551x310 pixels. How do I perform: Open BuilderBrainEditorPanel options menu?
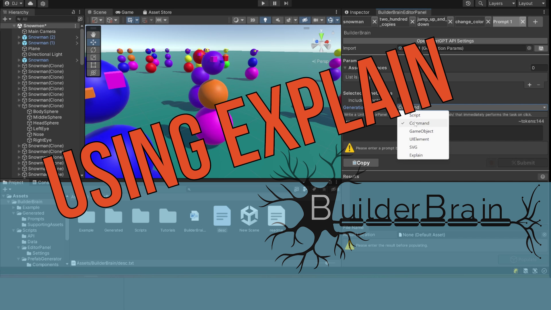pyautogui.click(x=544, y=12)
